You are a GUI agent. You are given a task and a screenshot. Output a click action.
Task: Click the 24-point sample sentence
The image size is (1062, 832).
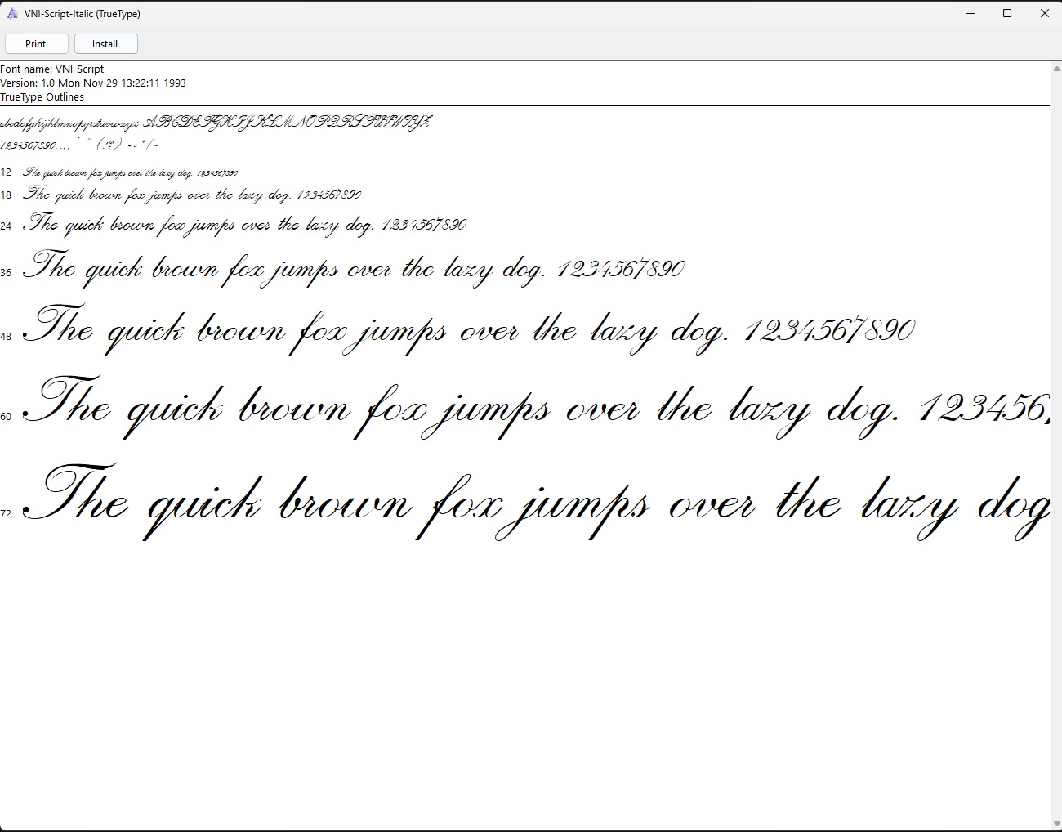click(x=245, y=224)
